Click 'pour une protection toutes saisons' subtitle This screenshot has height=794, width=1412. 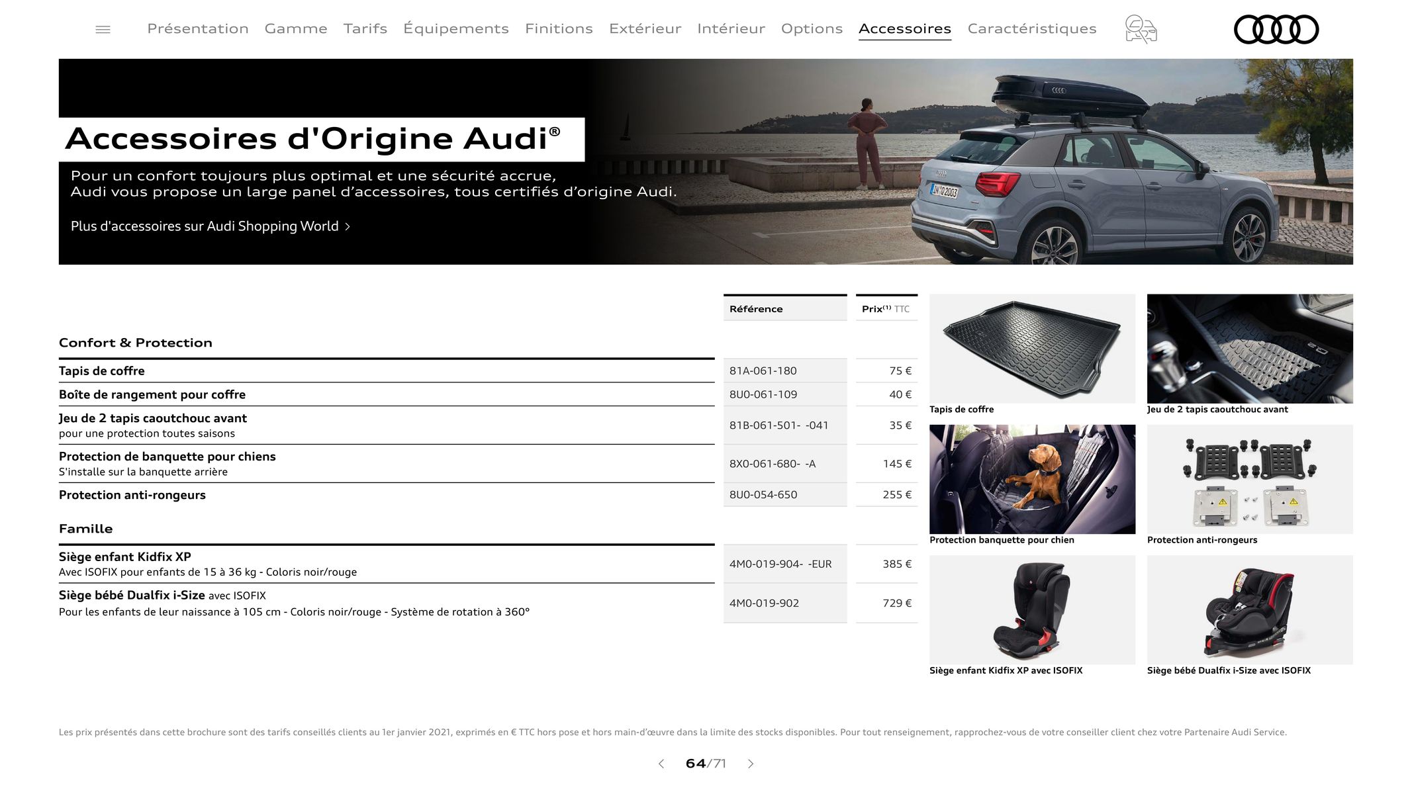147,434
